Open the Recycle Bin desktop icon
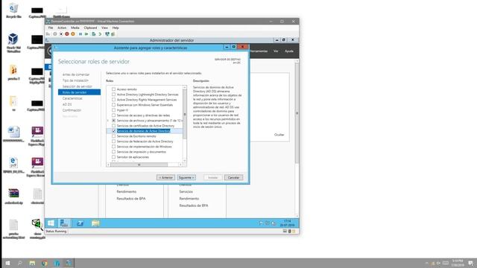 click(x=13, y=10)
